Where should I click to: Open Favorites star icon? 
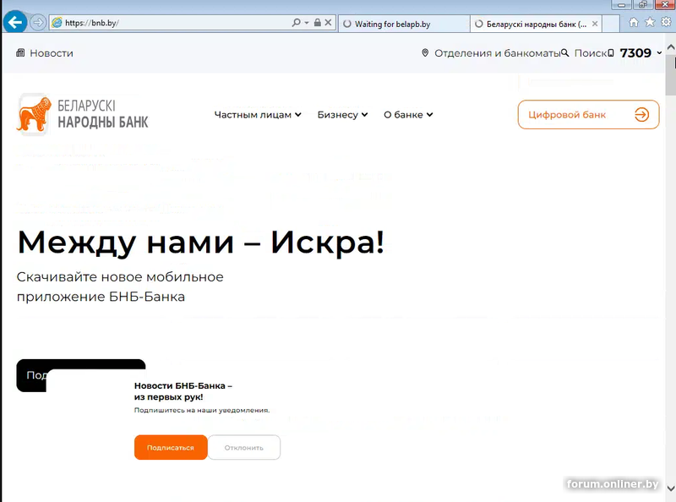click(x=650, y=22)
